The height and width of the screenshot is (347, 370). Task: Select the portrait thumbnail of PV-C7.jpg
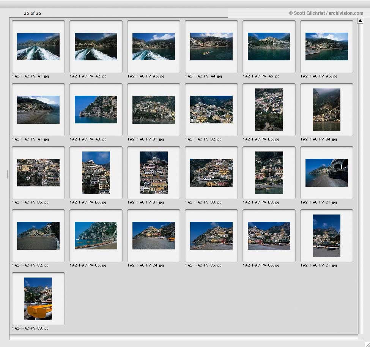coord(326,236)
